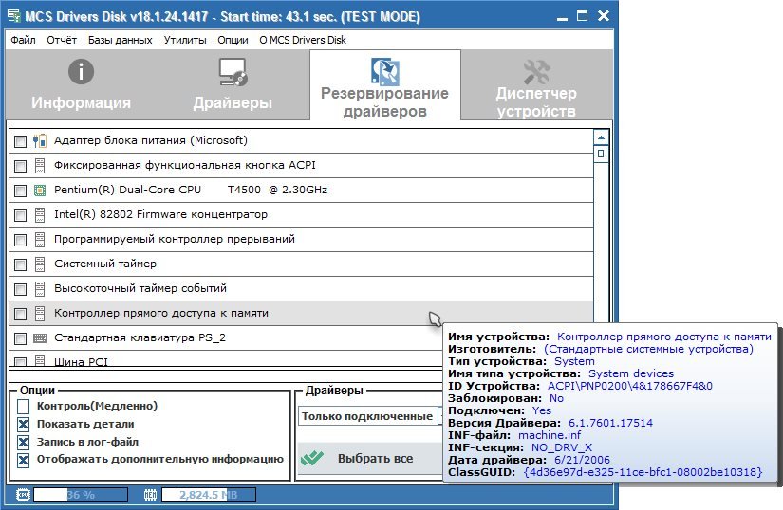Click the CPU usage icon in status bar
Image resolution: width=783 pixels, height=510 pixels.
click(23, 495)
